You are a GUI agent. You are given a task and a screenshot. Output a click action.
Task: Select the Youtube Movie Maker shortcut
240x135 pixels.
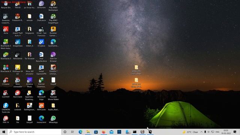tap(53, 95)
